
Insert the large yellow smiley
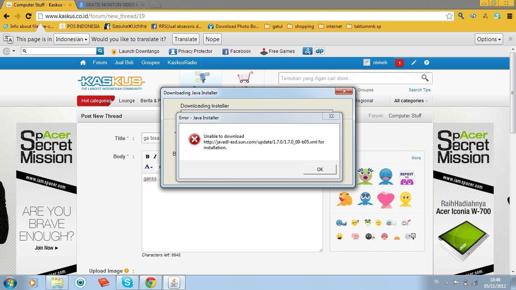pos(405,199)
